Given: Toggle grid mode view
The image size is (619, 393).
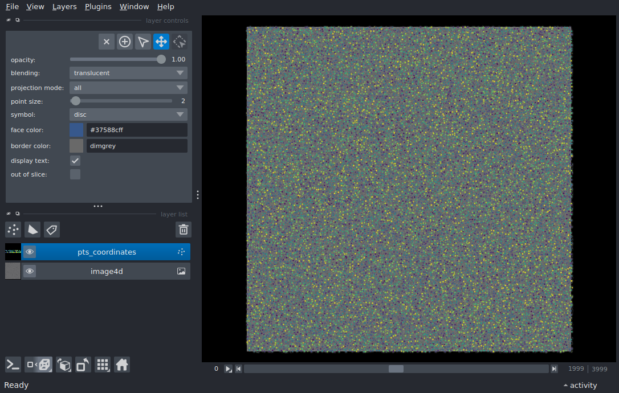Looking at the screenshot, I should point(103,365).
